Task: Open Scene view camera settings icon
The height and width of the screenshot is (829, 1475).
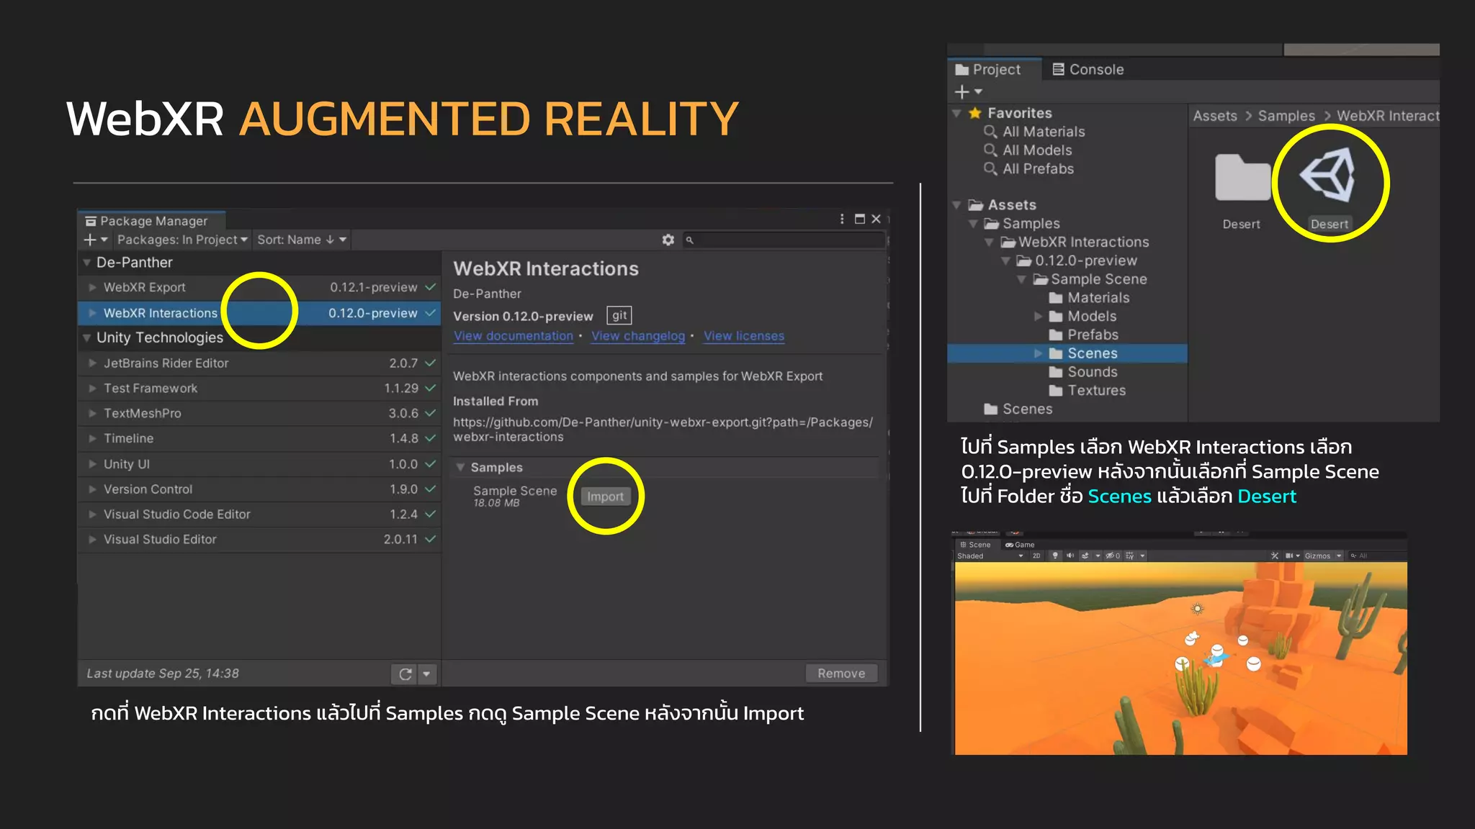Action: (1289, 556)
